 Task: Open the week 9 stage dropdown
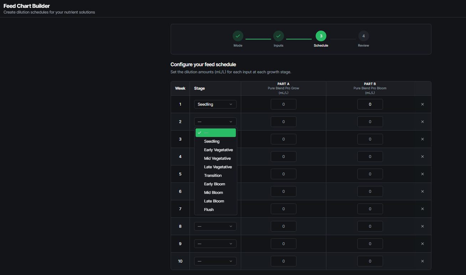pyautogui.click(x=215, y=244)
